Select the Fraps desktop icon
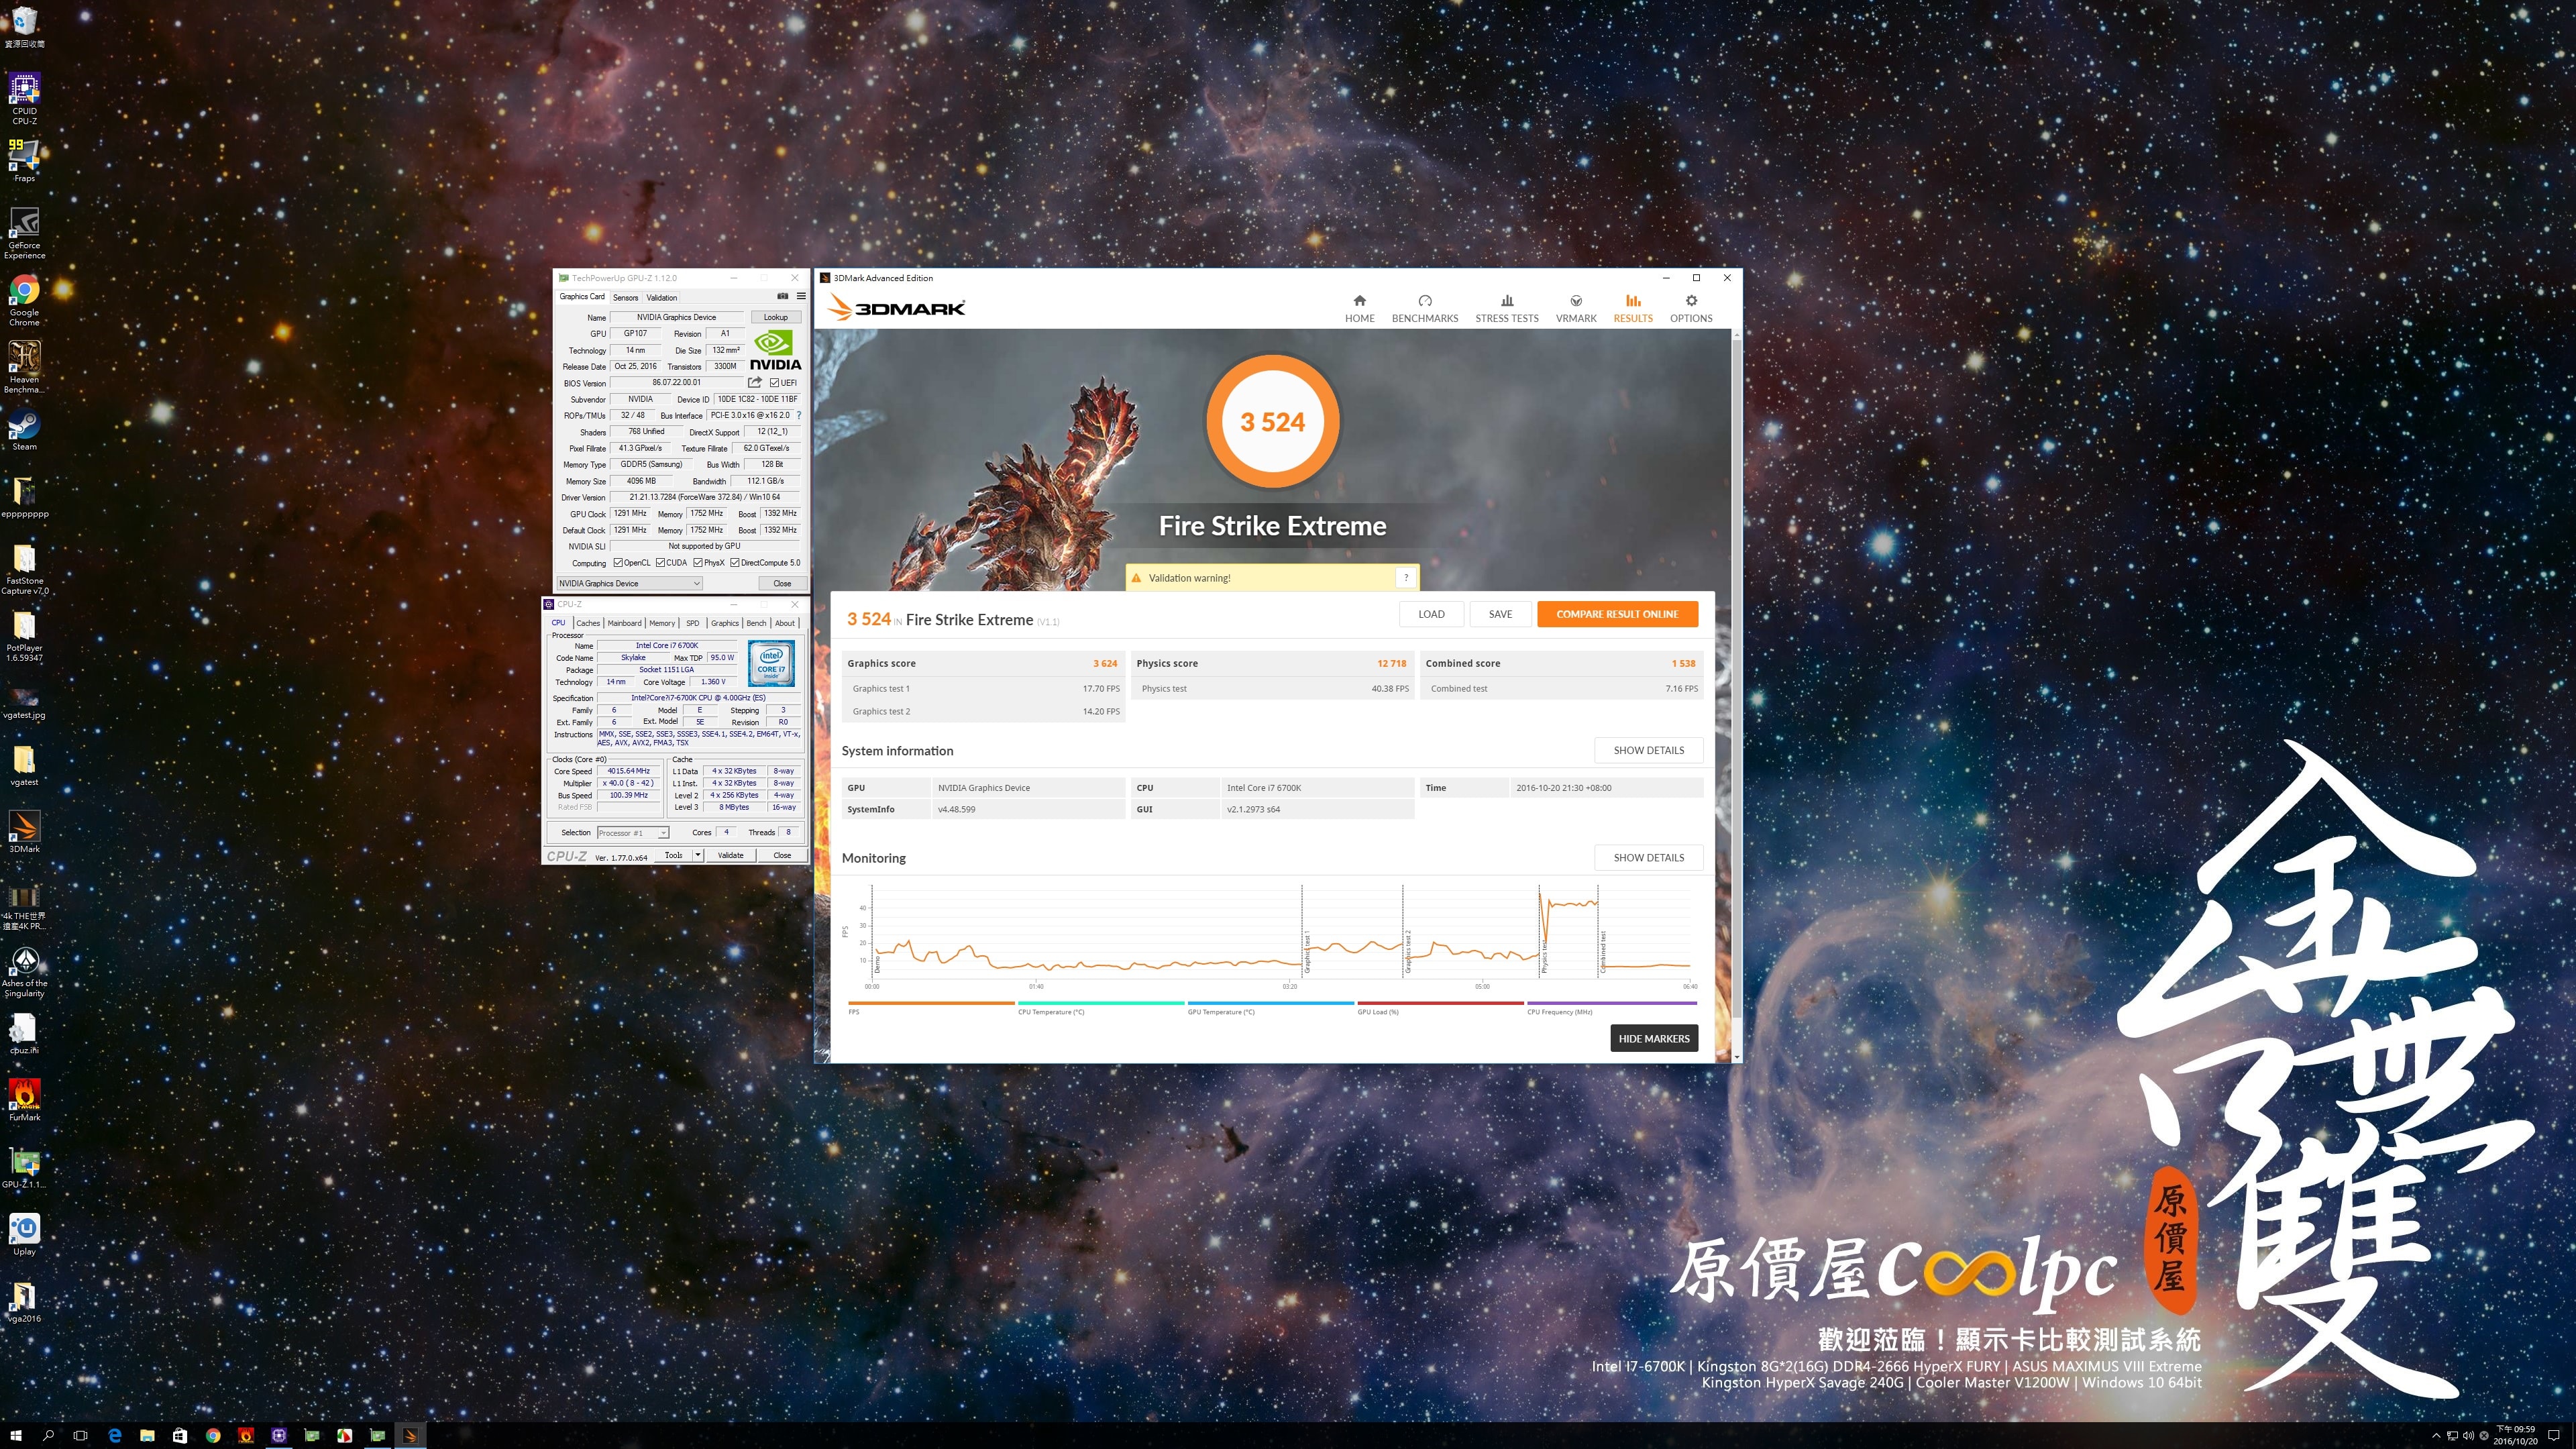 click(24, 160)
